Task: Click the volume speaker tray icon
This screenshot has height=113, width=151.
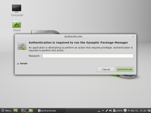Action: [110, 111]
